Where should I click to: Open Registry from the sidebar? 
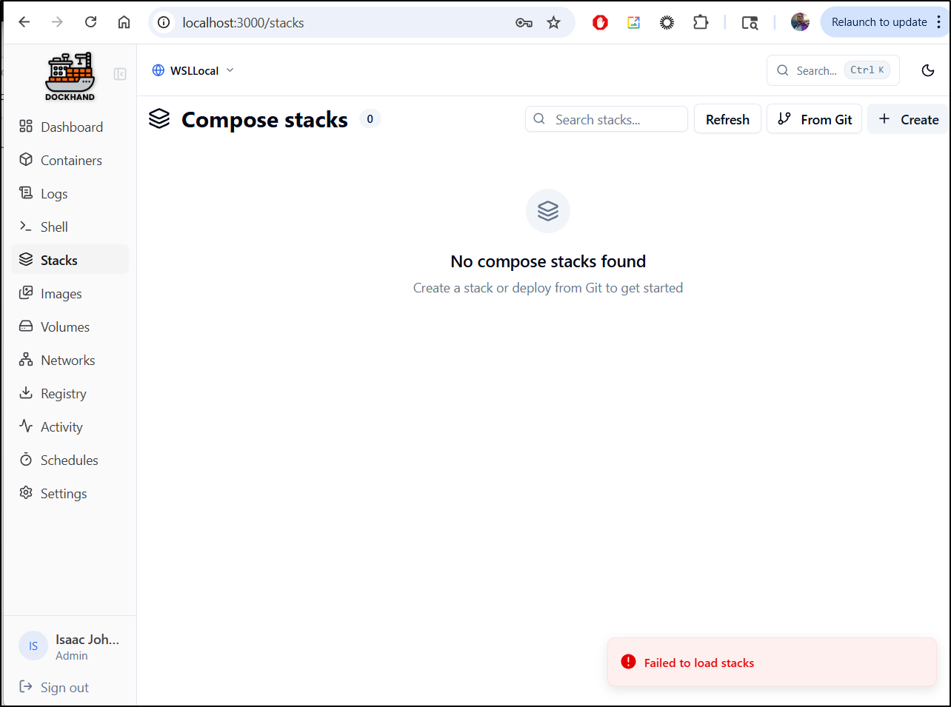[63, 393]
